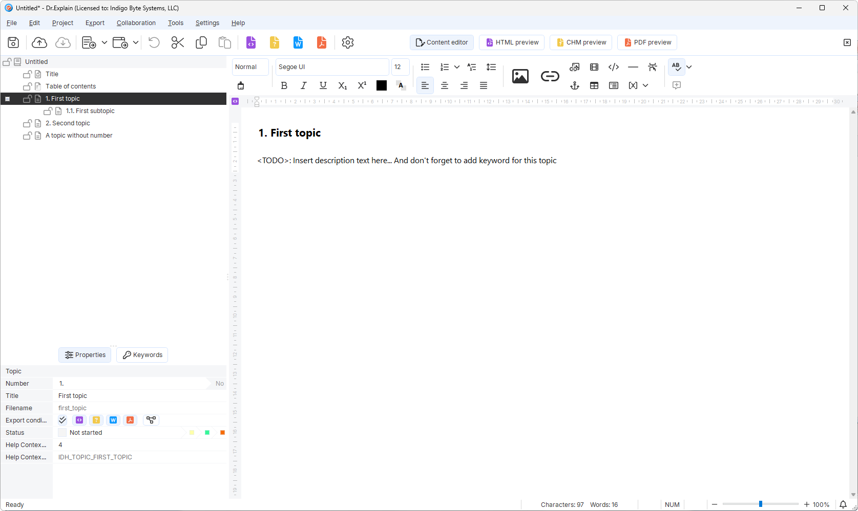Switch to CHM preview mode
Screen dimensions: 858x511
pyautogui.click(x=581, y=42)
